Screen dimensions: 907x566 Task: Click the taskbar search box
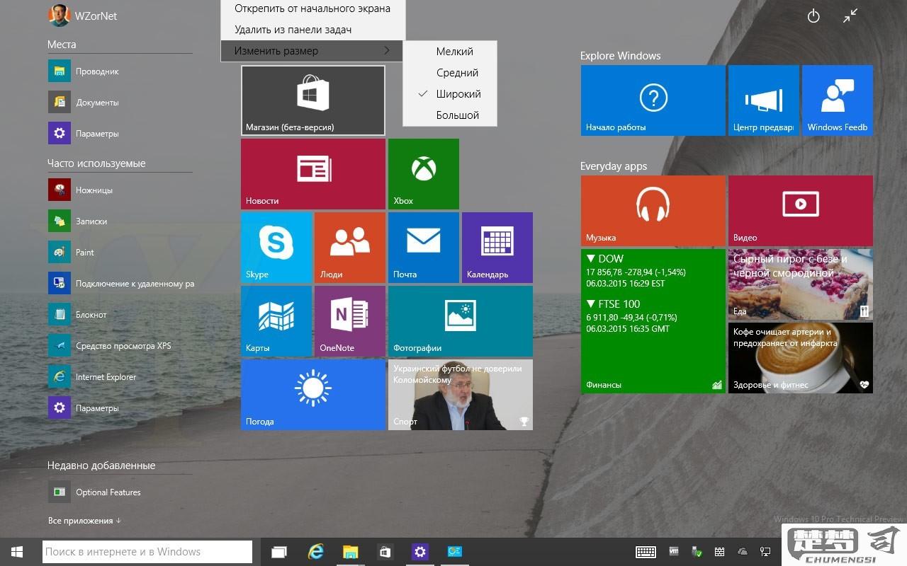pyautogui.click(x=147, y=552)
